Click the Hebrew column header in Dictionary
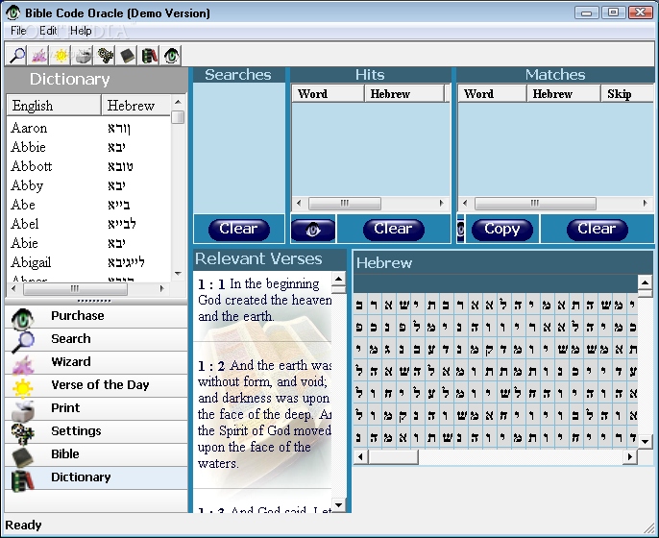 135,106
